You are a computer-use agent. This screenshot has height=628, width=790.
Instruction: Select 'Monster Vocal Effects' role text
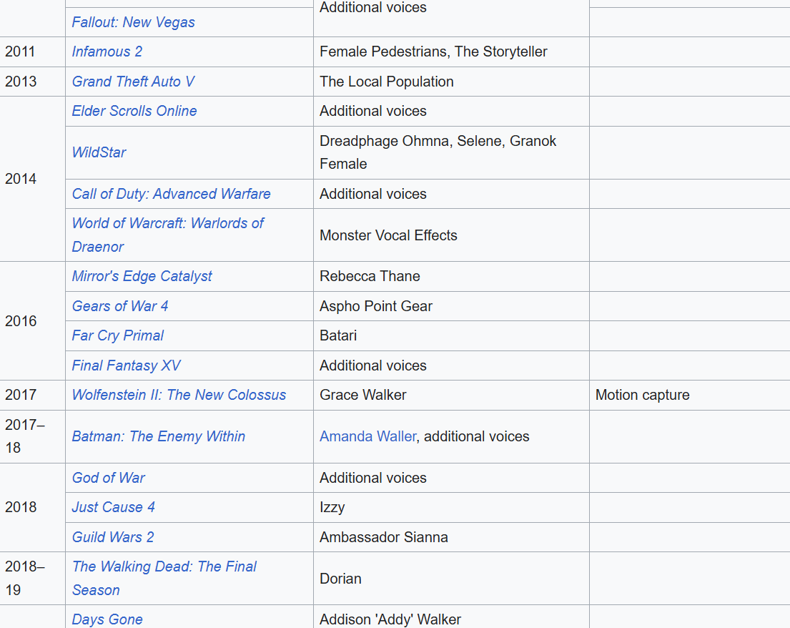pos(388,235)
